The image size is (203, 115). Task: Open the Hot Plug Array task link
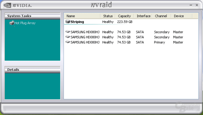(x=25, y=23)
